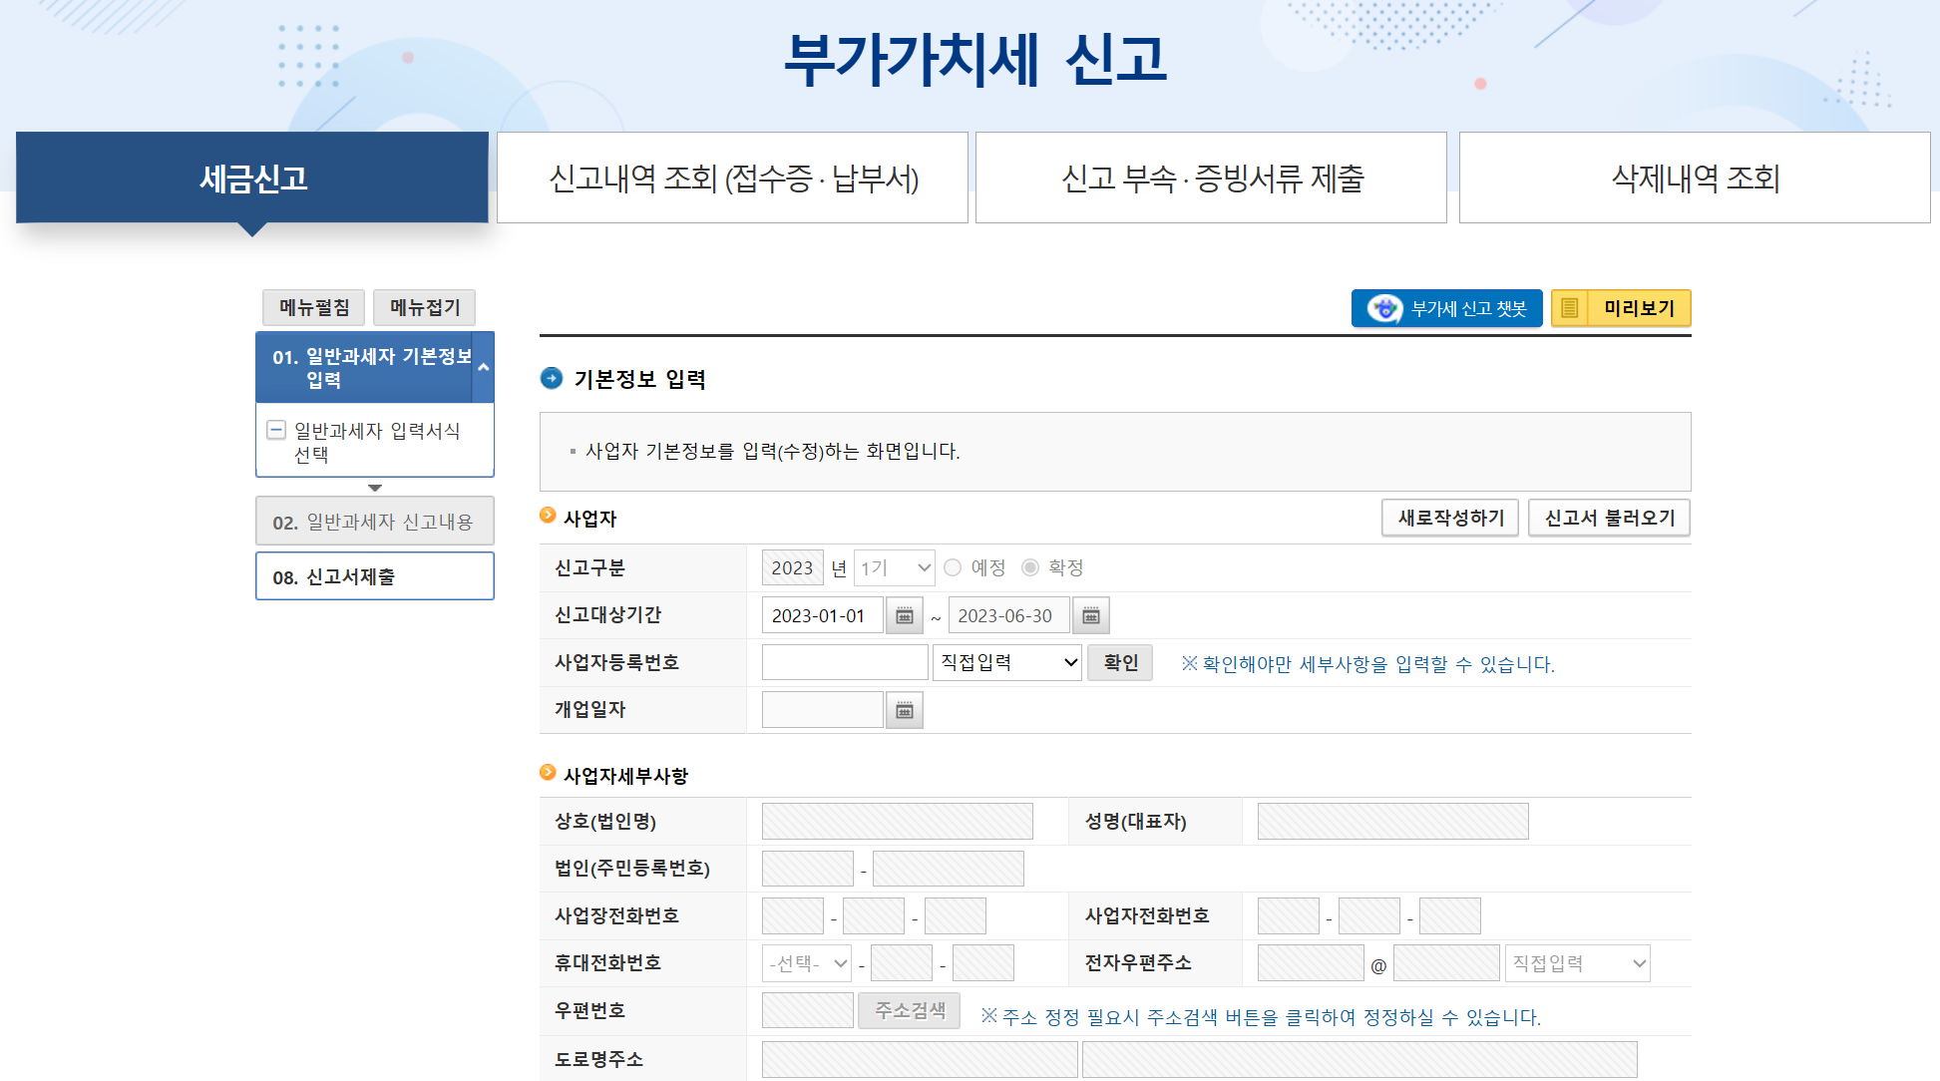The height and width of the screenshot is (1081, 1940).
Task: Collapse the minus icon beside 일반과세자 입력서식 선택
Action: [276, 431]
